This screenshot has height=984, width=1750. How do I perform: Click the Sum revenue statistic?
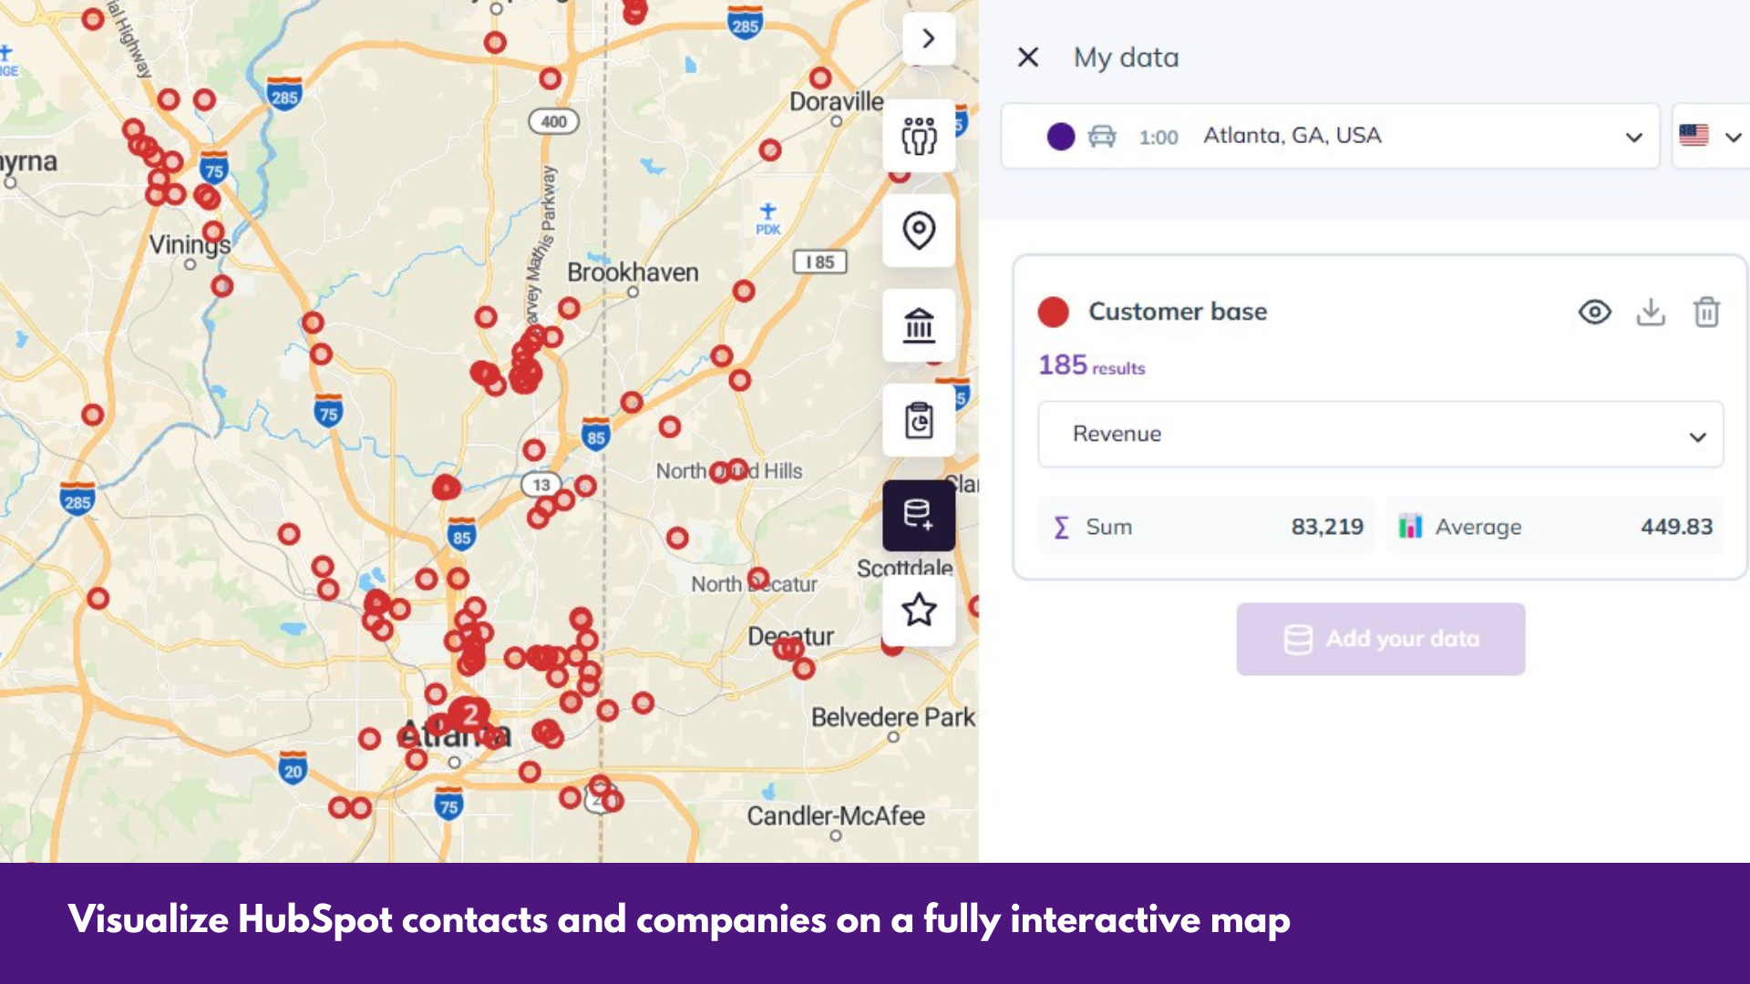tap(1206, 527)
